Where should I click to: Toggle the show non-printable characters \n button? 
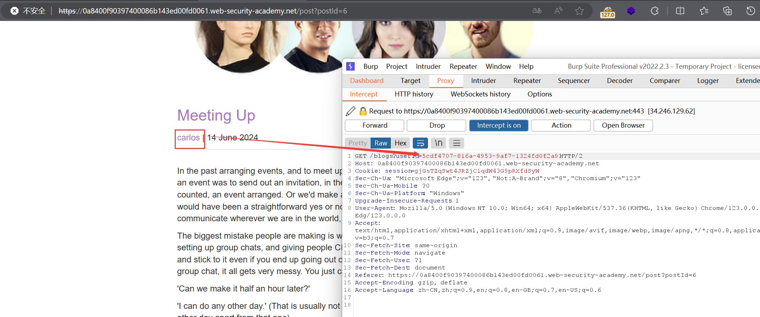(439, 143)
